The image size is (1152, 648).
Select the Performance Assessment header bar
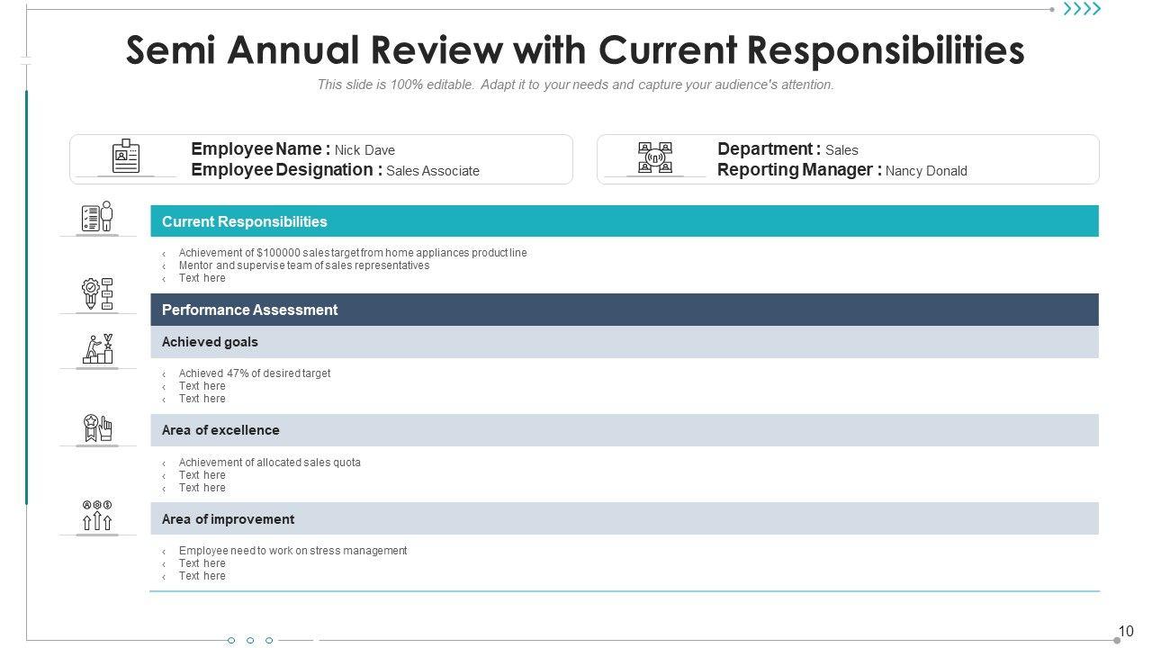click(x=625, y=310)
